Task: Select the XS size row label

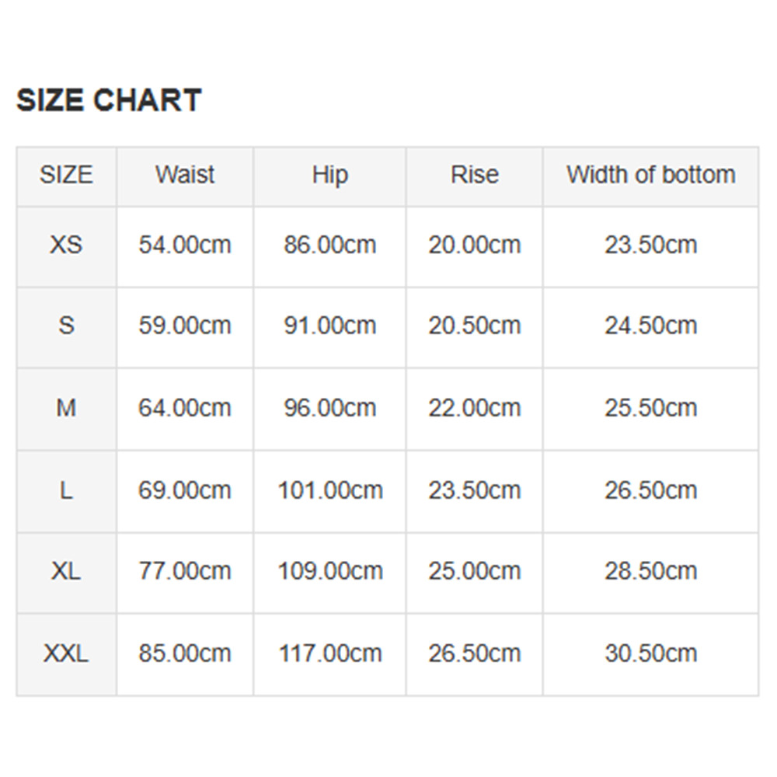Action: click(x=66, y=246)
